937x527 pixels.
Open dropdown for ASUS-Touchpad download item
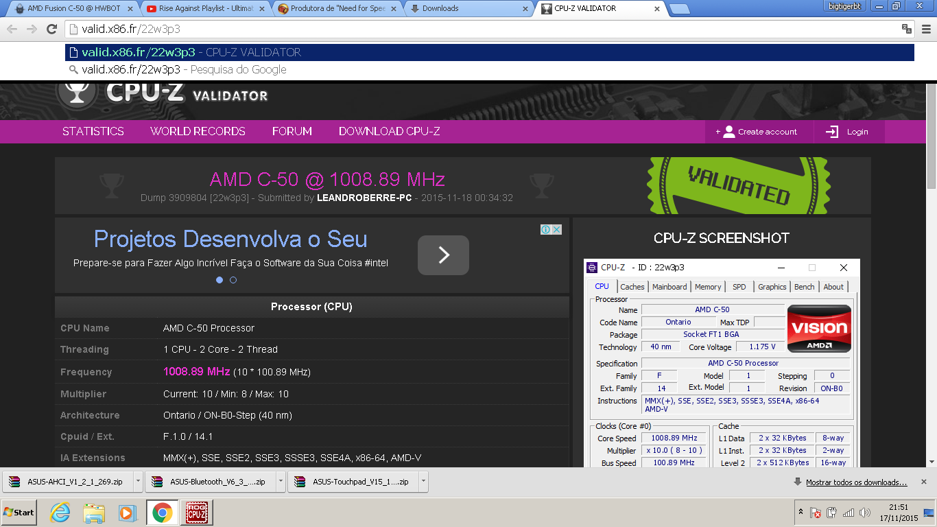(x=423, y=482)
